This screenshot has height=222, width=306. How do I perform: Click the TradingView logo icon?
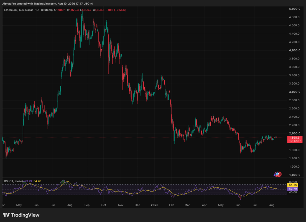(6, 215)
